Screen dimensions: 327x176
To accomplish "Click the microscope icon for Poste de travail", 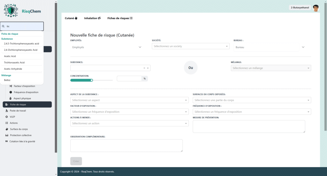I will tap(6, 111).
